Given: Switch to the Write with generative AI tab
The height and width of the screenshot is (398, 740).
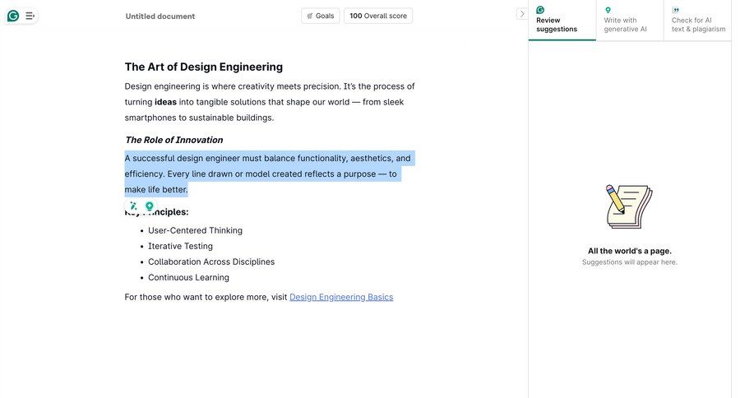Looking at the screenshot, I should coord(630,20).
